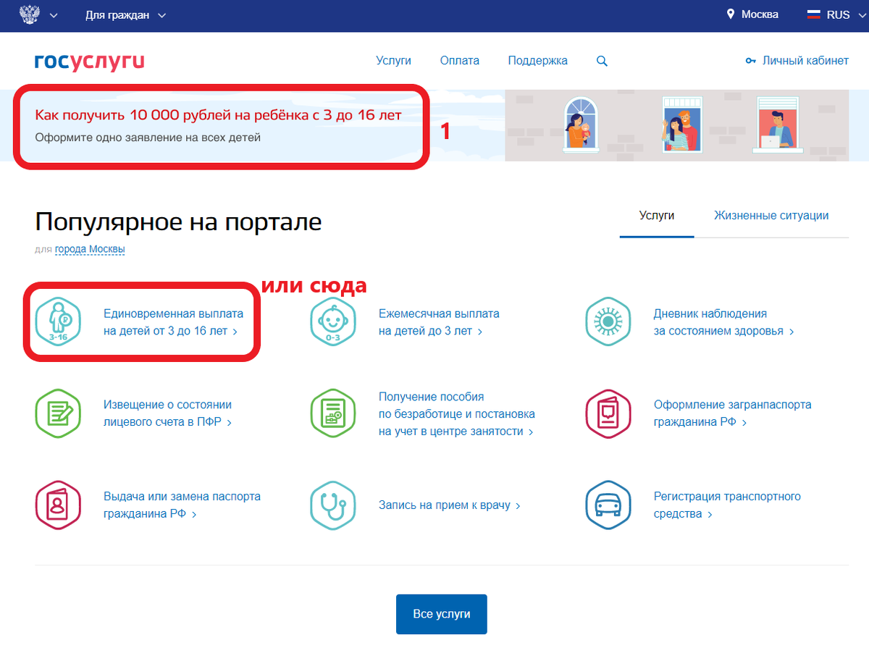Open 'Получение пособия по безработице' service
This screenshot has height=648, width=869.
click(x=457, y=414)
